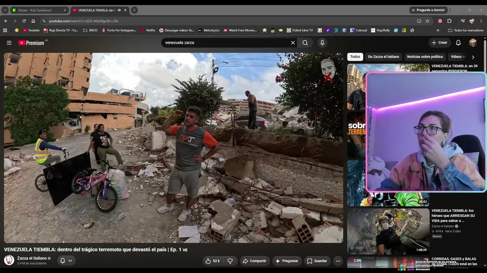Run the YouTube search with magnifier button

pyautogui.click(x=305, y=43)
